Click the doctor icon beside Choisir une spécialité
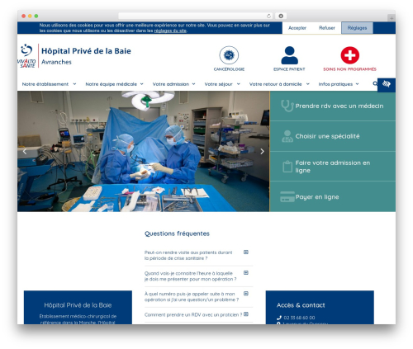Screen dimensions: 413x349 tap(287, 136)
